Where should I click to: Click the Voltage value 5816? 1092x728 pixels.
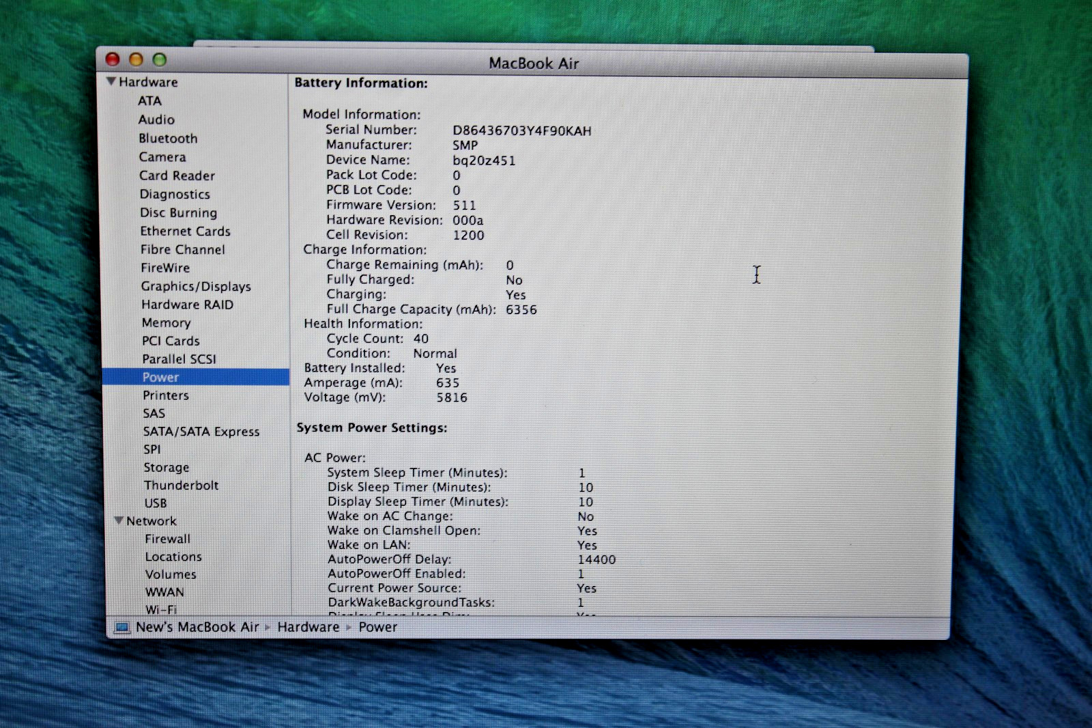click(x=452, y=397)
